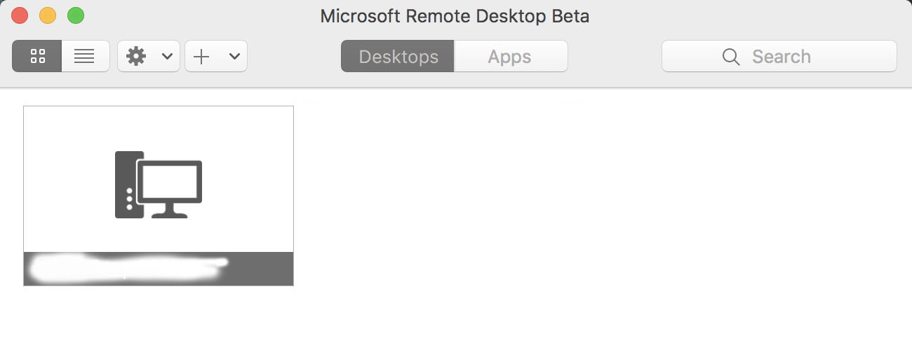The image size is (912, 352).
Task: Zoom window with the green button
Action: [x=75, y=15]
